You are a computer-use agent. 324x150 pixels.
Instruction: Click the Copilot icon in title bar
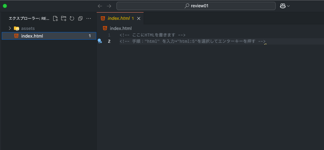pyautogui.click(x=282, y=6)
